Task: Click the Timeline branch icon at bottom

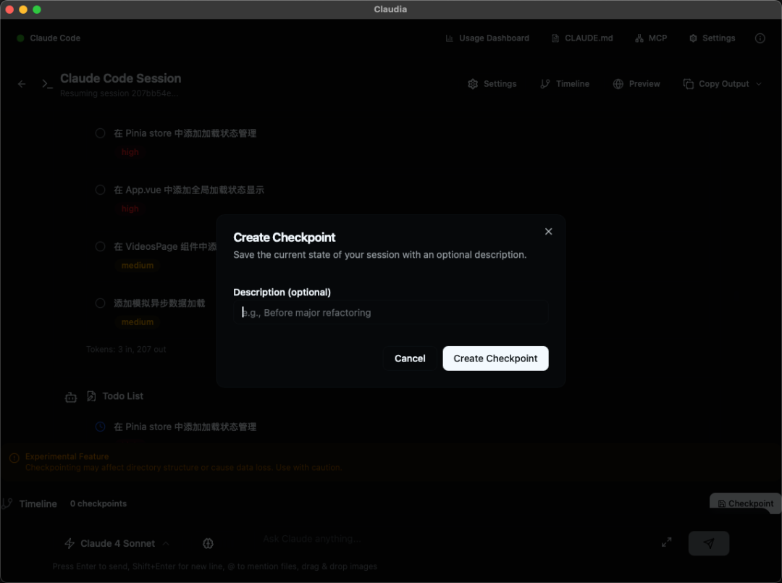Action: (x=7, y=504)
